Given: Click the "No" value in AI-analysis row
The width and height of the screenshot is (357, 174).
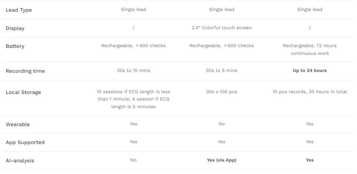Looking at the screenshot, I should pos(133,160).
